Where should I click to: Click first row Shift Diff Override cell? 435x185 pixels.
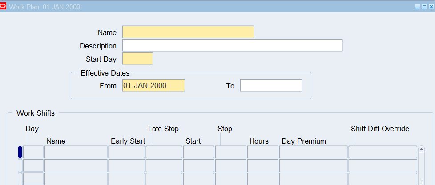(x=383, y=152)
